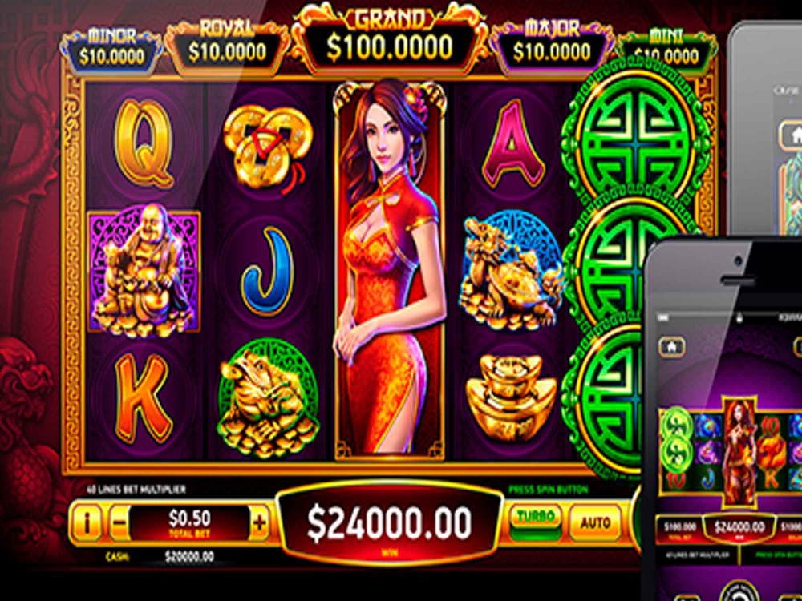
Task: Select the ROYAL jackpot panel
Action: pyautogui.click(x=227, y=46)
